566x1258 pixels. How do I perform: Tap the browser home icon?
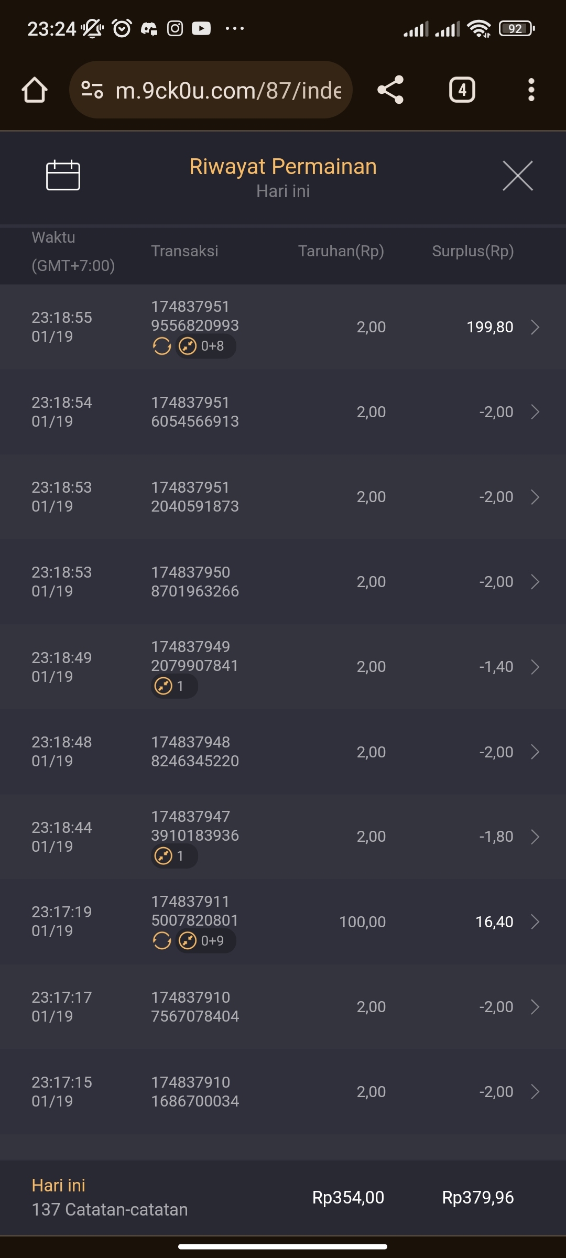[35, 90]
